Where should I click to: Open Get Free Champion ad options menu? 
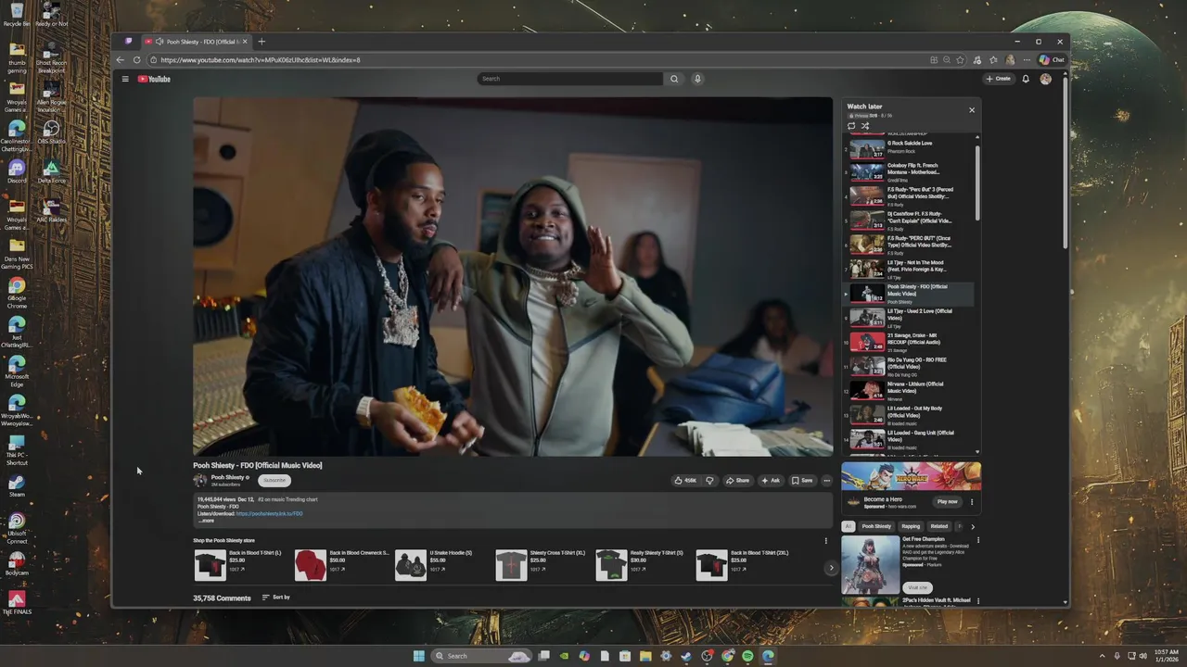click(x=977, y=539)
